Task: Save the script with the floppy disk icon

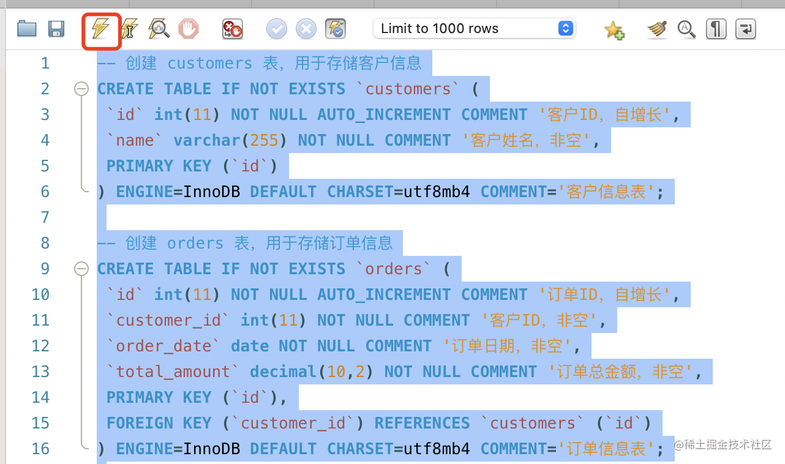Action: (56, 29)
